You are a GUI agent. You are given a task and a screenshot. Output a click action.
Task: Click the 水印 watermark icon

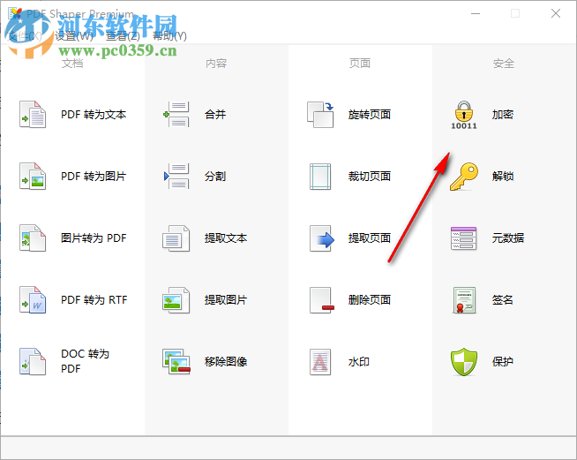click(320, 362)
